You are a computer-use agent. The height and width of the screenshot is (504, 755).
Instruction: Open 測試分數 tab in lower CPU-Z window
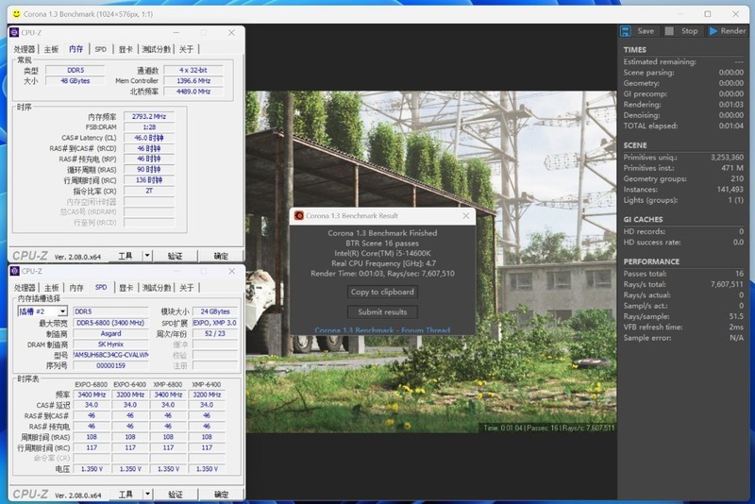pyautogui.click(x=157, y=288)
